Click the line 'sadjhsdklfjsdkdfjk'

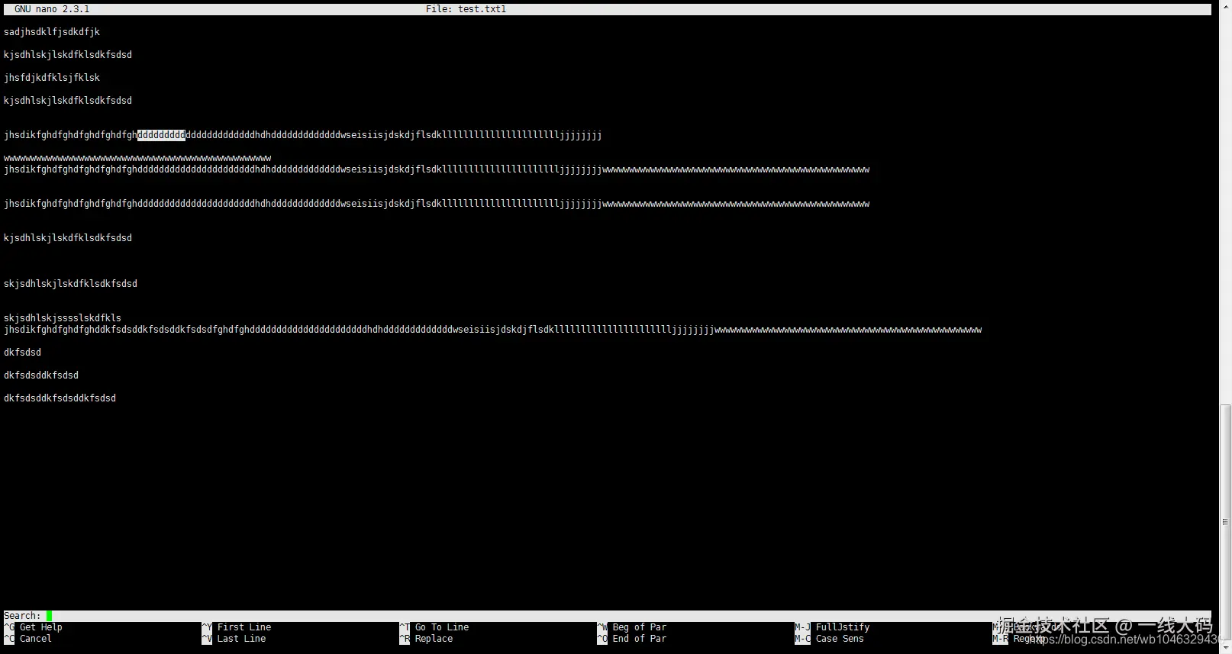coord(52,32)
